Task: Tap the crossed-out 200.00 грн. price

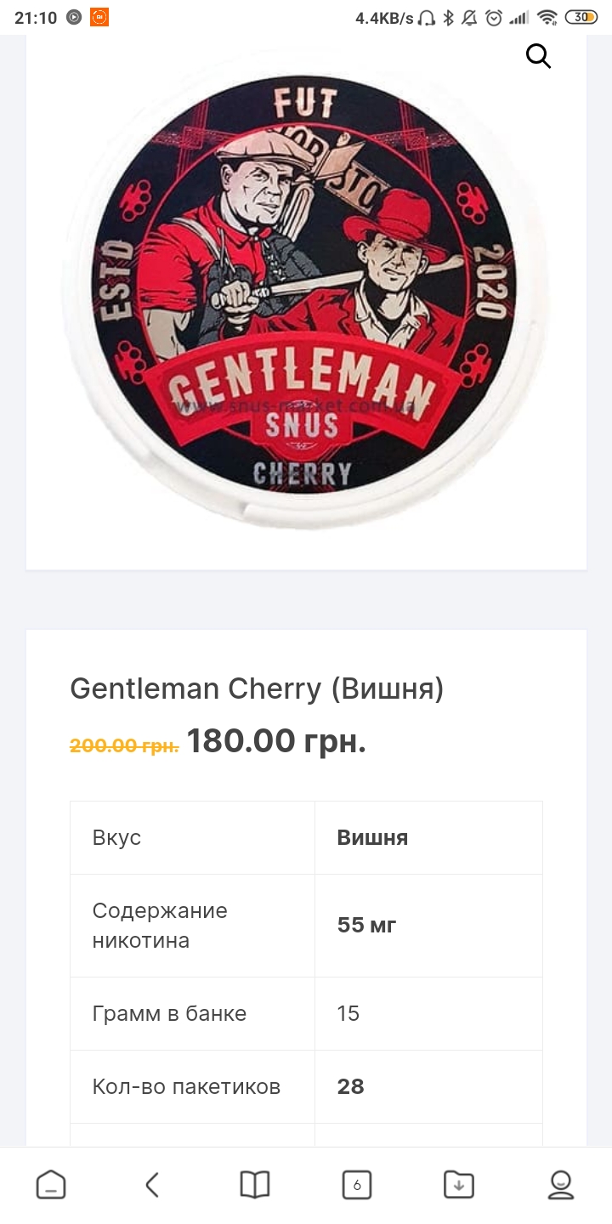Action: tap(124, 745)
